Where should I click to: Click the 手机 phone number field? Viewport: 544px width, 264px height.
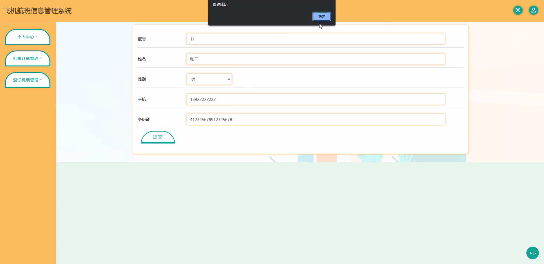point(316,99)
